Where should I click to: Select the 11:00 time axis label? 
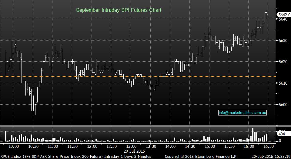[53, 146]
